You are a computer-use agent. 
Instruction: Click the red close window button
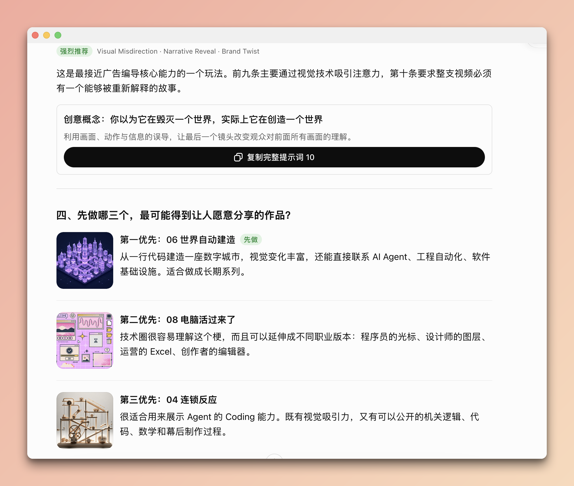[35, 35]
